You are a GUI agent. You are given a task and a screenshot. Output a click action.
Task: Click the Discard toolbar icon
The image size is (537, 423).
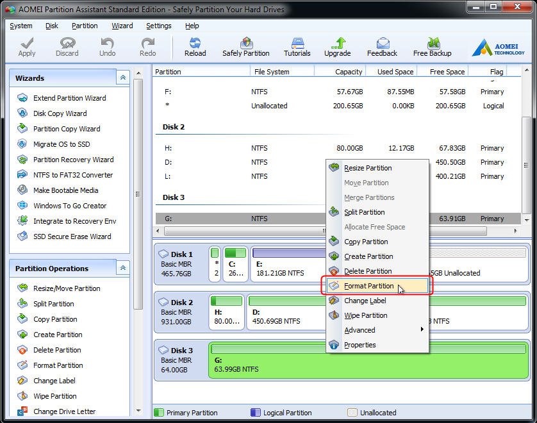pos(67,43)
